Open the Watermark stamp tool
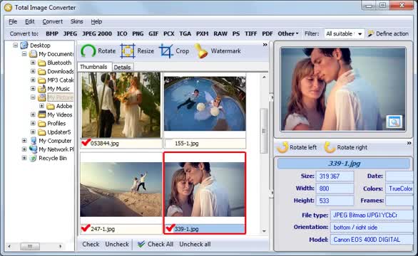 coord(201,50)
